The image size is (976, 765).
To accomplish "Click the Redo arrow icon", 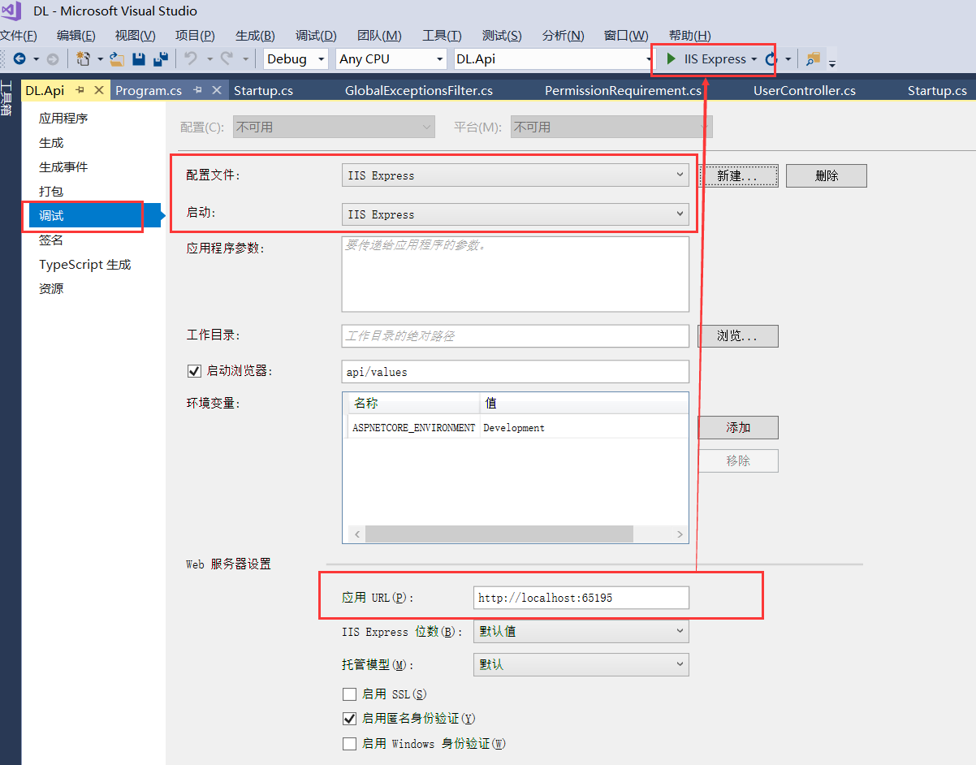I will click(227, 59).
